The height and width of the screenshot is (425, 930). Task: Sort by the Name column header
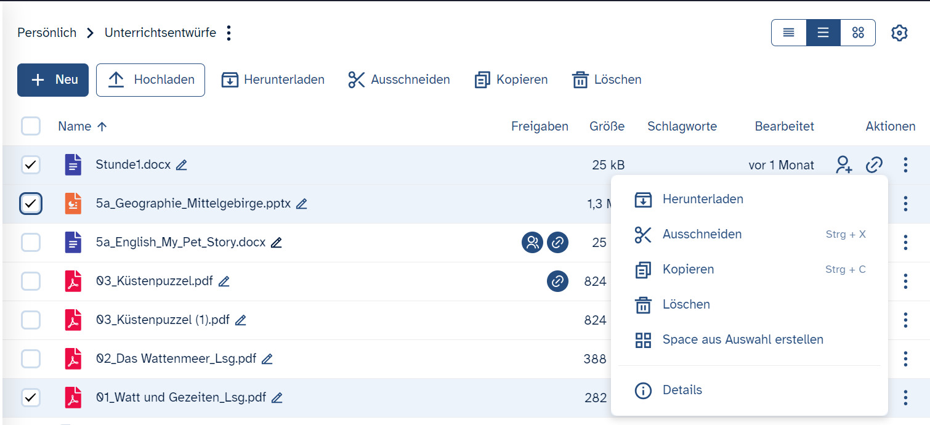(x=75, y=126)
